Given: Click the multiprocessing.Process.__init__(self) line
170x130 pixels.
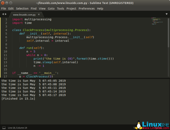Looking at the screenshot, I should (60, 37).
